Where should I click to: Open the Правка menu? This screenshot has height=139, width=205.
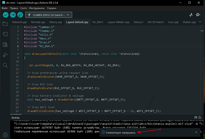coord(14,8)
